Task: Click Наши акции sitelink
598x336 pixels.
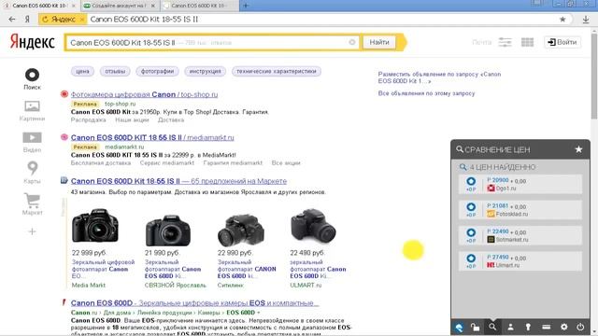Action: point(132,120)
